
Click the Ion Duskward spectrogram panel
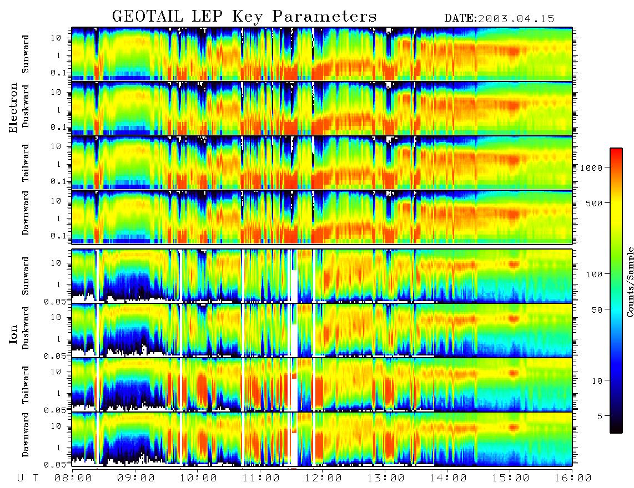pyautogui.click(x=322, y=331)
